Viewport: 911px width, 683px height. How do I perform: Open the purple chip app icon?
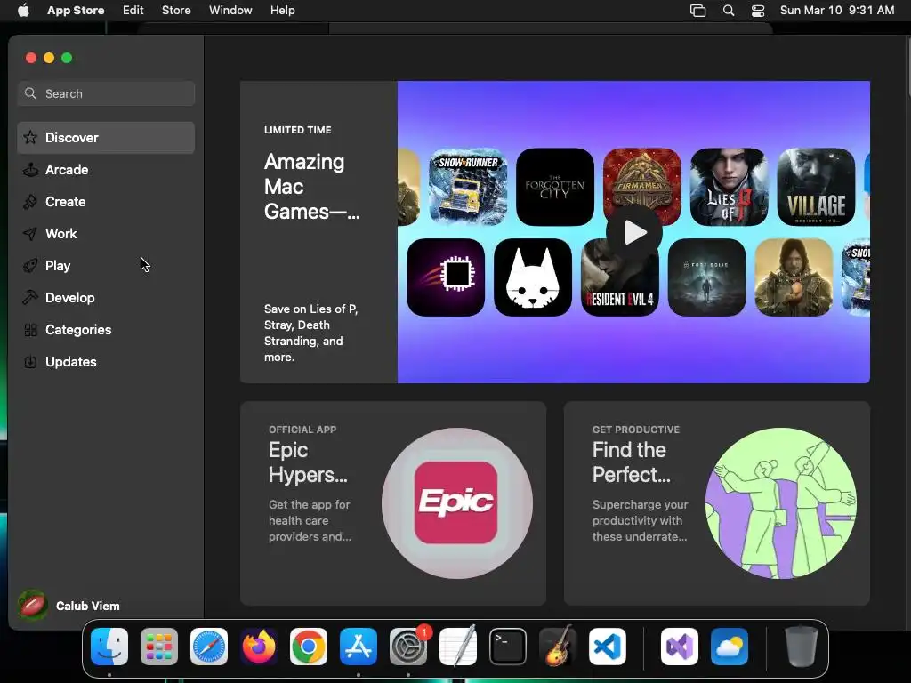[446, 277]
